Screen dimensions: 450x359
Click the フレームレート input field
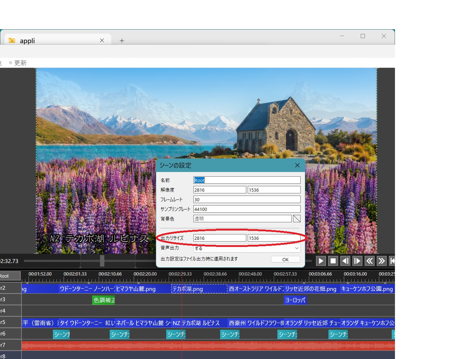pos(247,199)
